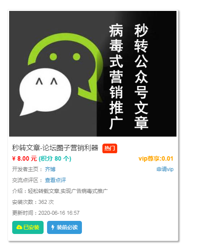Click the 介绍 description text
The height and width of the screenshot is (251, 217).
(60, 191)
